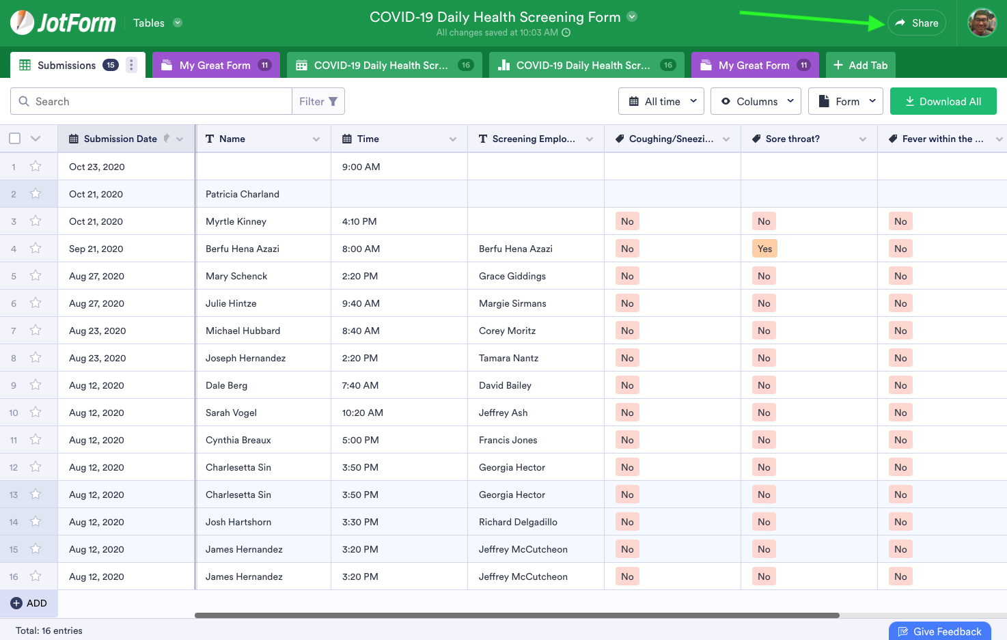Click the Add Tab tab
Viewport: 1007px width, 640px height.
860,66
